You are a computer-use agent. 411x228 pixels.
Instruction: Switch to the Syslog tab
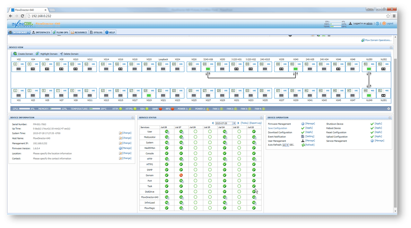pos(96,32)
